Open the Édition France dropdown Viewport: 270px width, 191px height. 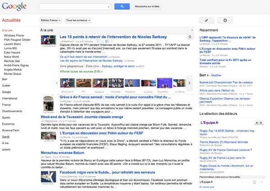[x=50, y=20]
